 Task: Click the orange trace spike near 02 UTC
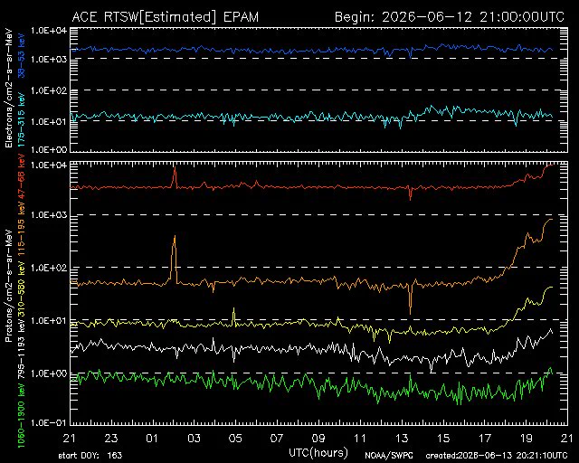175,259
